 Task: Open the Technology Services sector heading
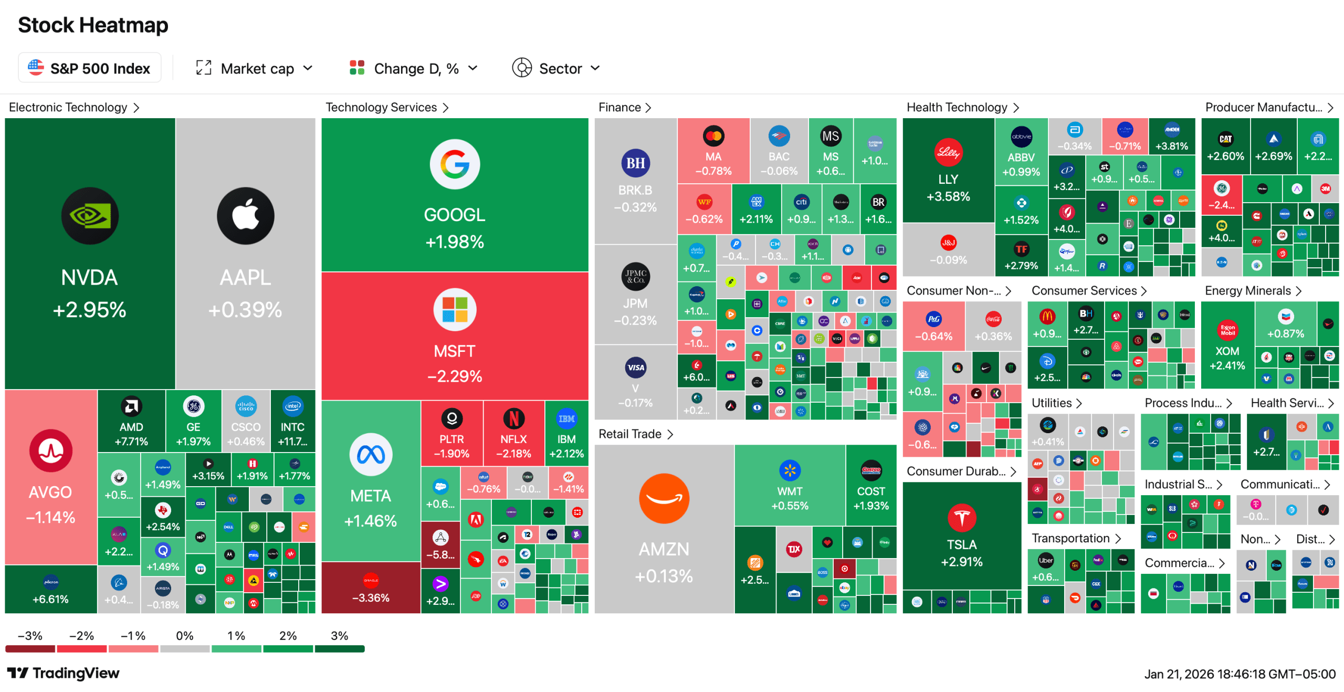coord(387,107)
